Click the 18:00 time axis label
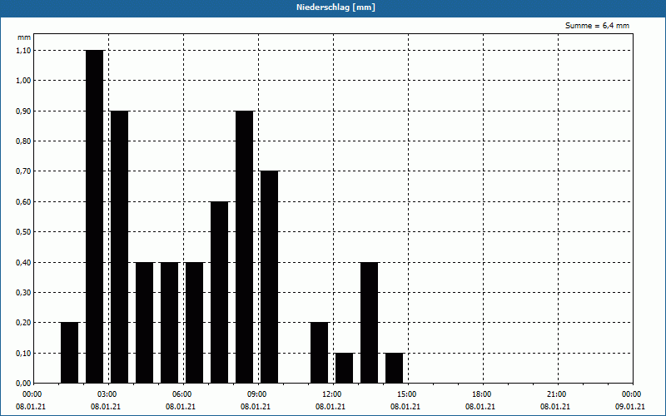Screen dimensions: 666x416 482,394
